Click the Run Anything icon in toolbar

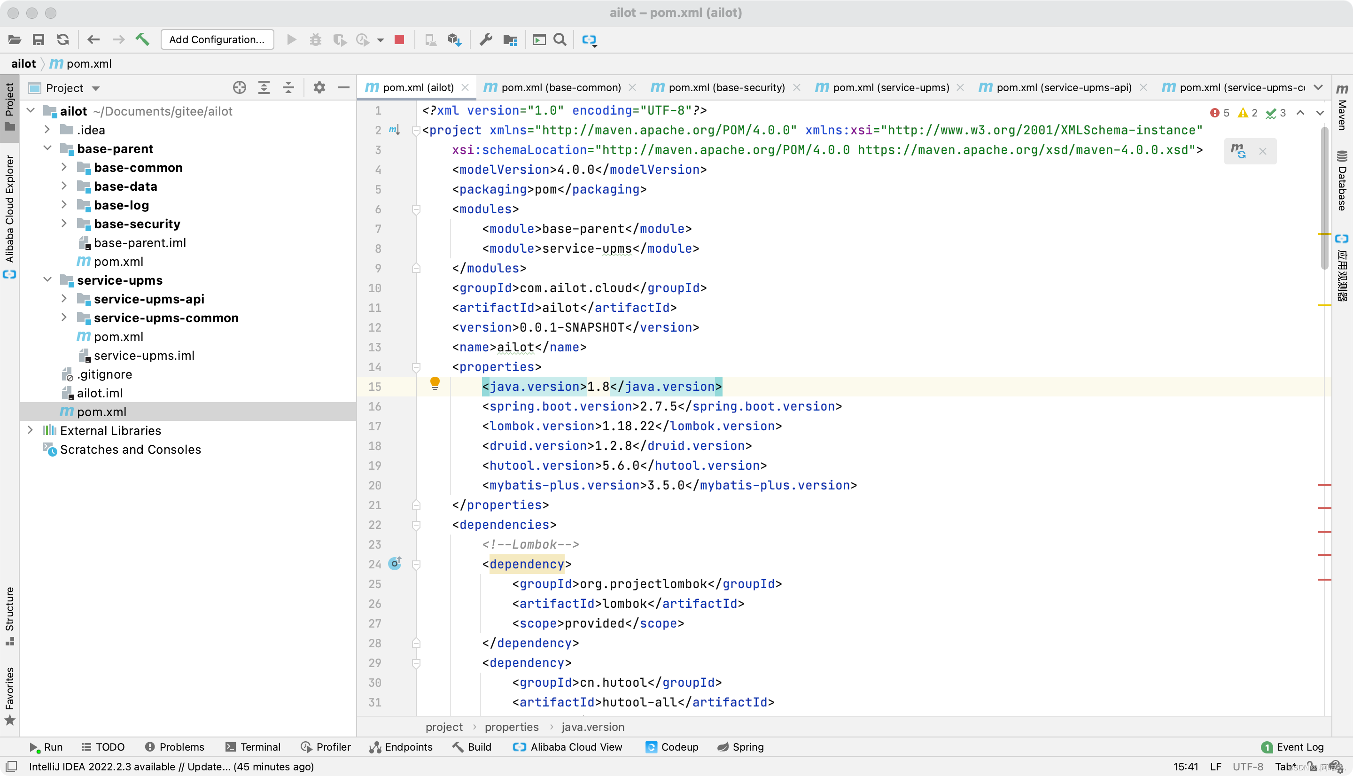click(539, 39)
